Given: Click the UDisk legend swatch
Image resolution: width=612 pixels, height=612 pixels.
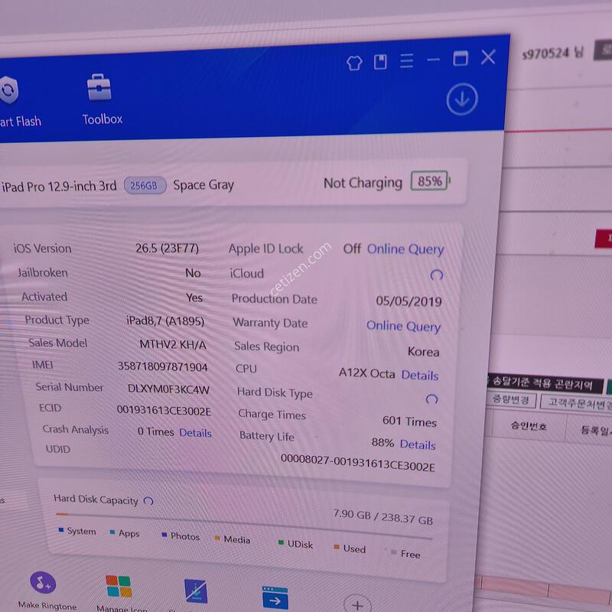Looking at the screenshot, I should [x=281, y=542].
